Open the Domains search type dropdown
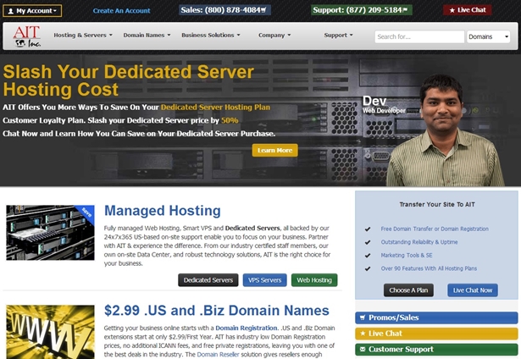The height and width of the screenshot is (359, 521). 488,36
